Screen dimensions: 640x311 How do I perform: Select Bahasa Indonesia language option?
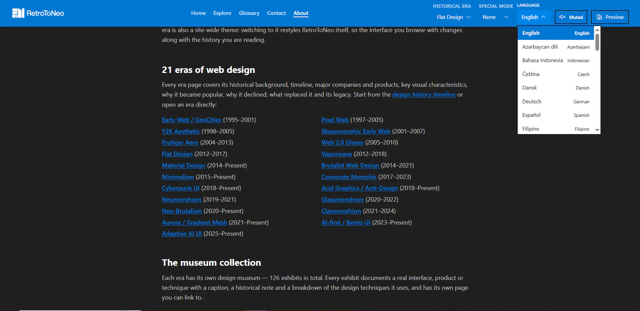tap(556, 60)
